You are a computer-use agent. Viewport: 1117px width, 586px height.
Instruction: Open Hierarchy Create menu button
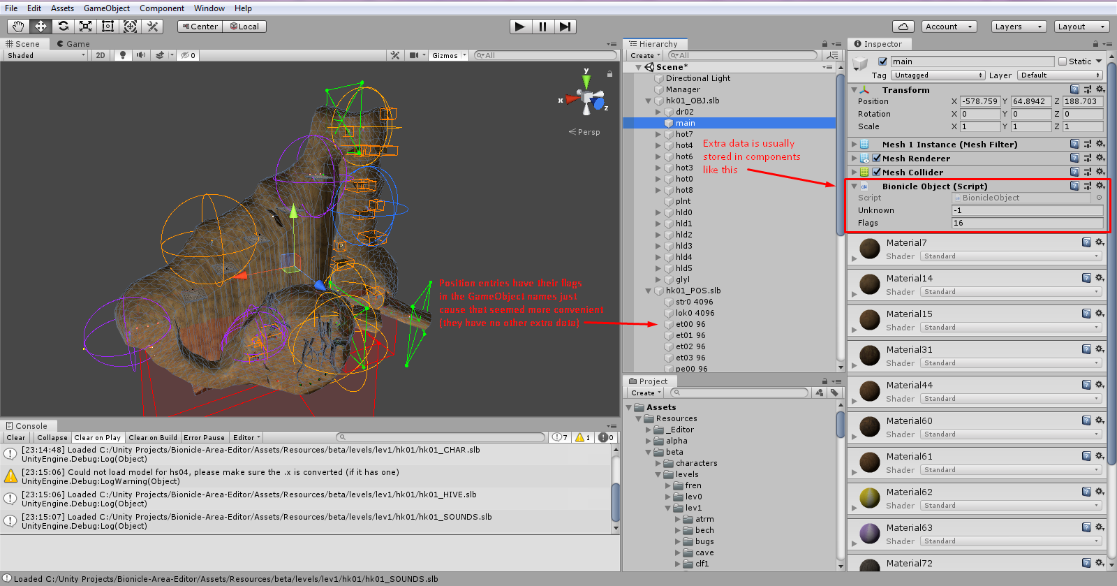pos(645,55)
